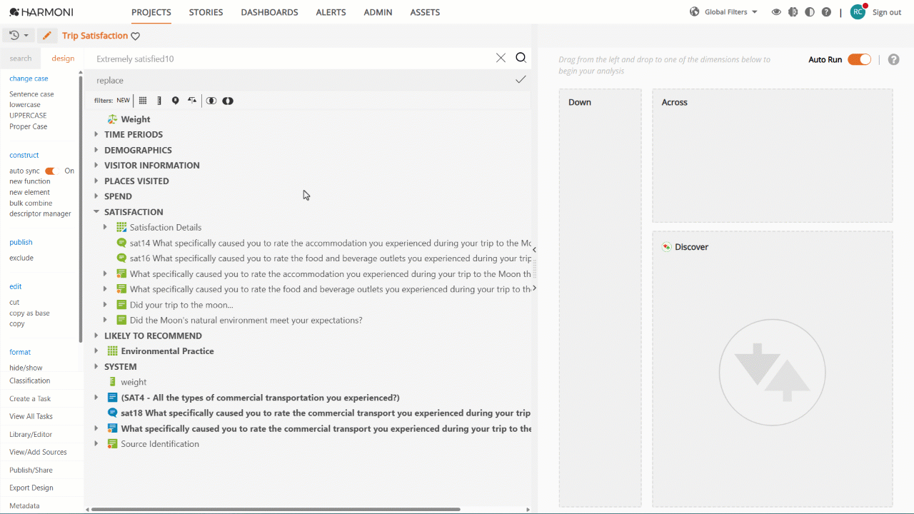Clear the search field with the X icon
Screen dimensions: 914x514
point(501,59)
